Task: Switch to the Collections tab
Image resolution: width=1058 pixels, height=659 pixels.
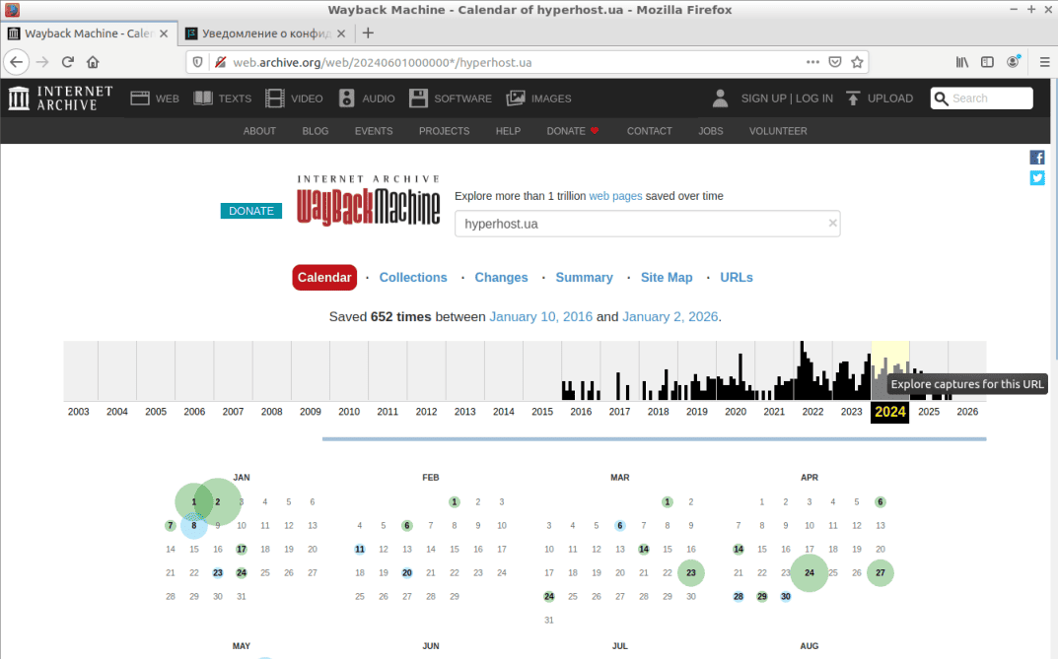Action: tap(412, 278)
